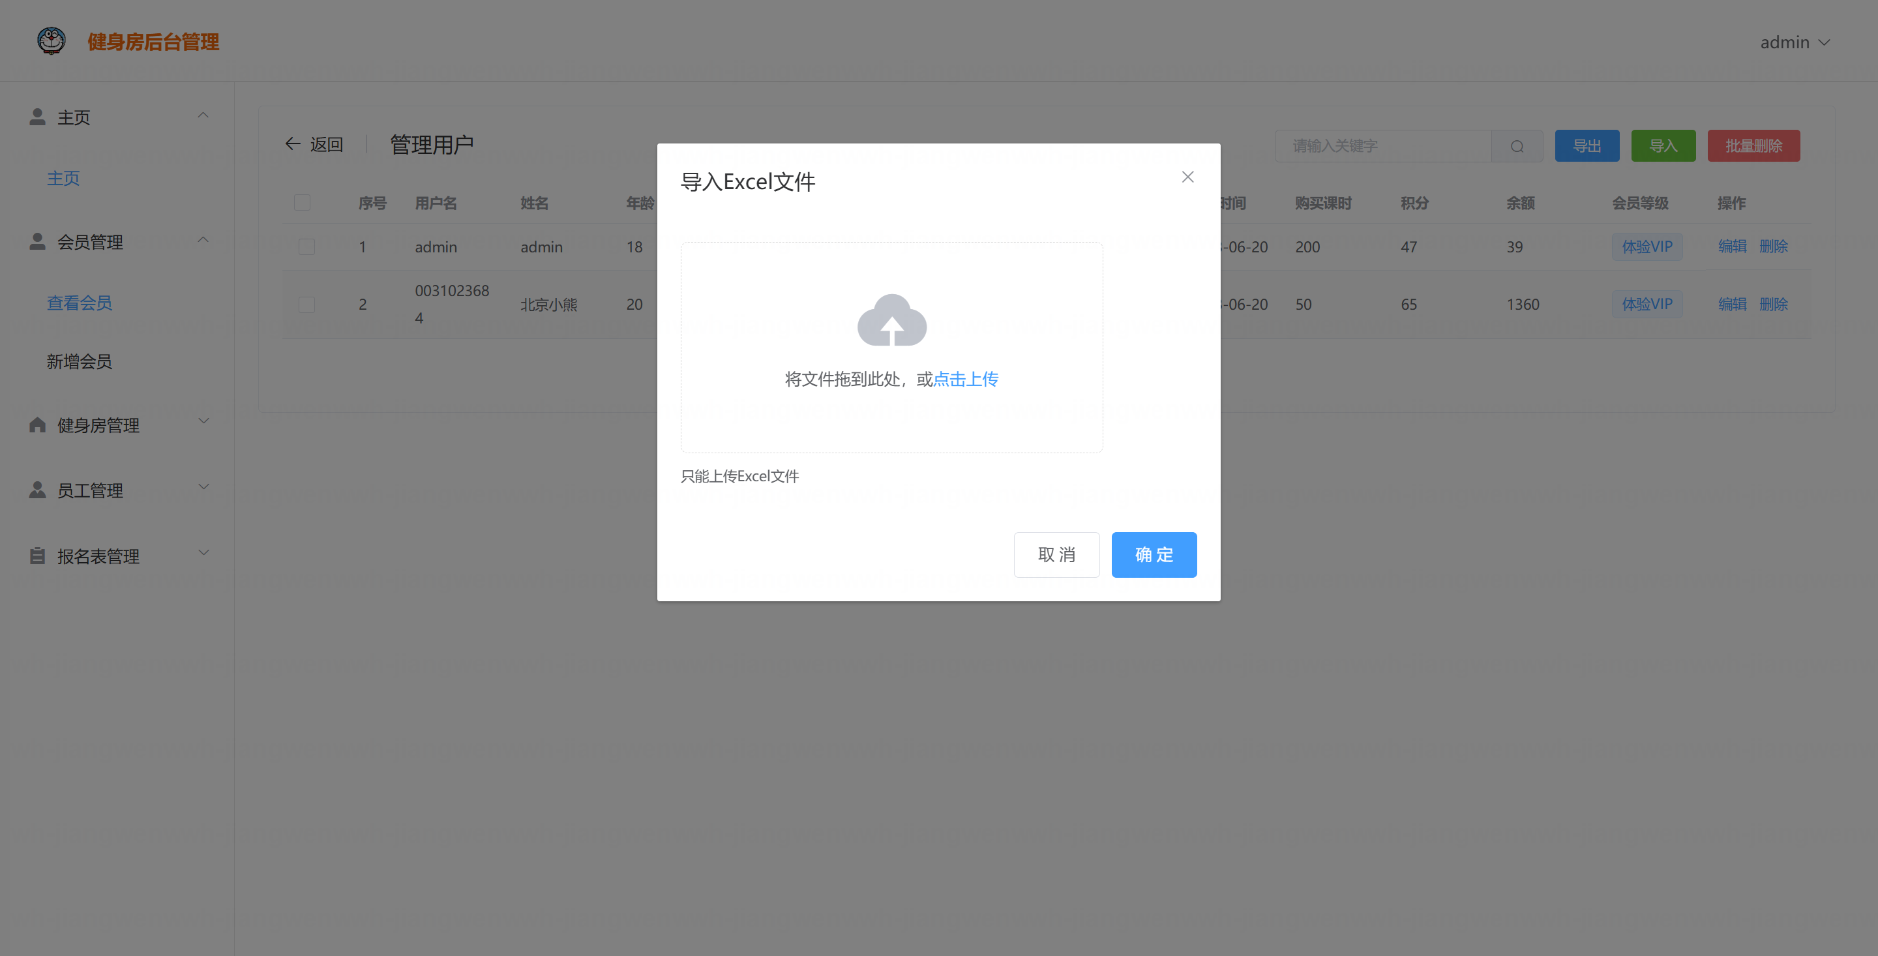The width and height of the screenshot is (1878, 956).
Task: Click the 健身房管理 house icon
Action: coord(37,425)
